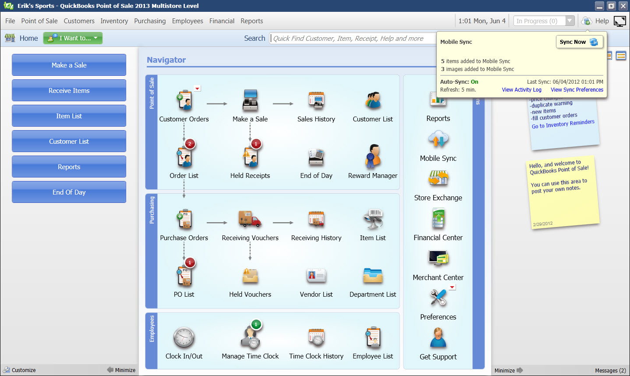
Task: Click the Receive Items button
Action: 69,91
